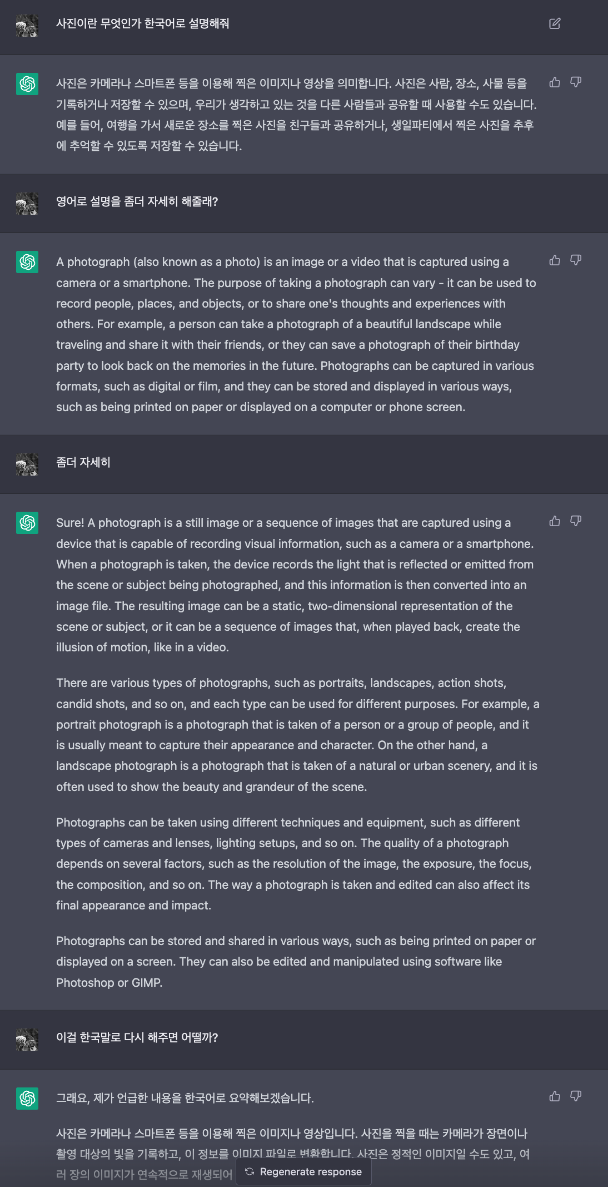Click the Regenerate response button

(x=304, y=1171)
